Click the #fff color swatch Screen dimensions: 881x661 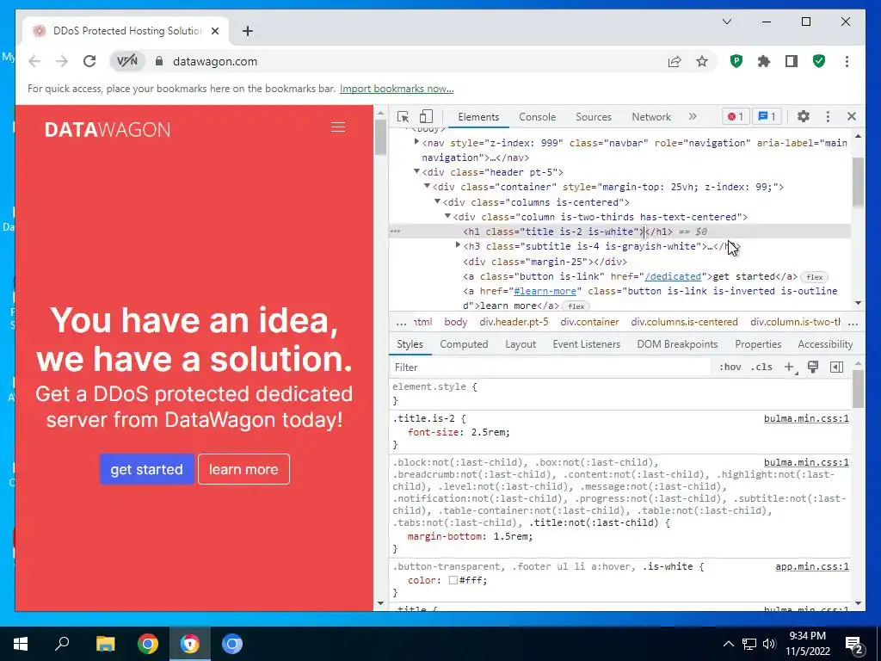click(453, 580)
